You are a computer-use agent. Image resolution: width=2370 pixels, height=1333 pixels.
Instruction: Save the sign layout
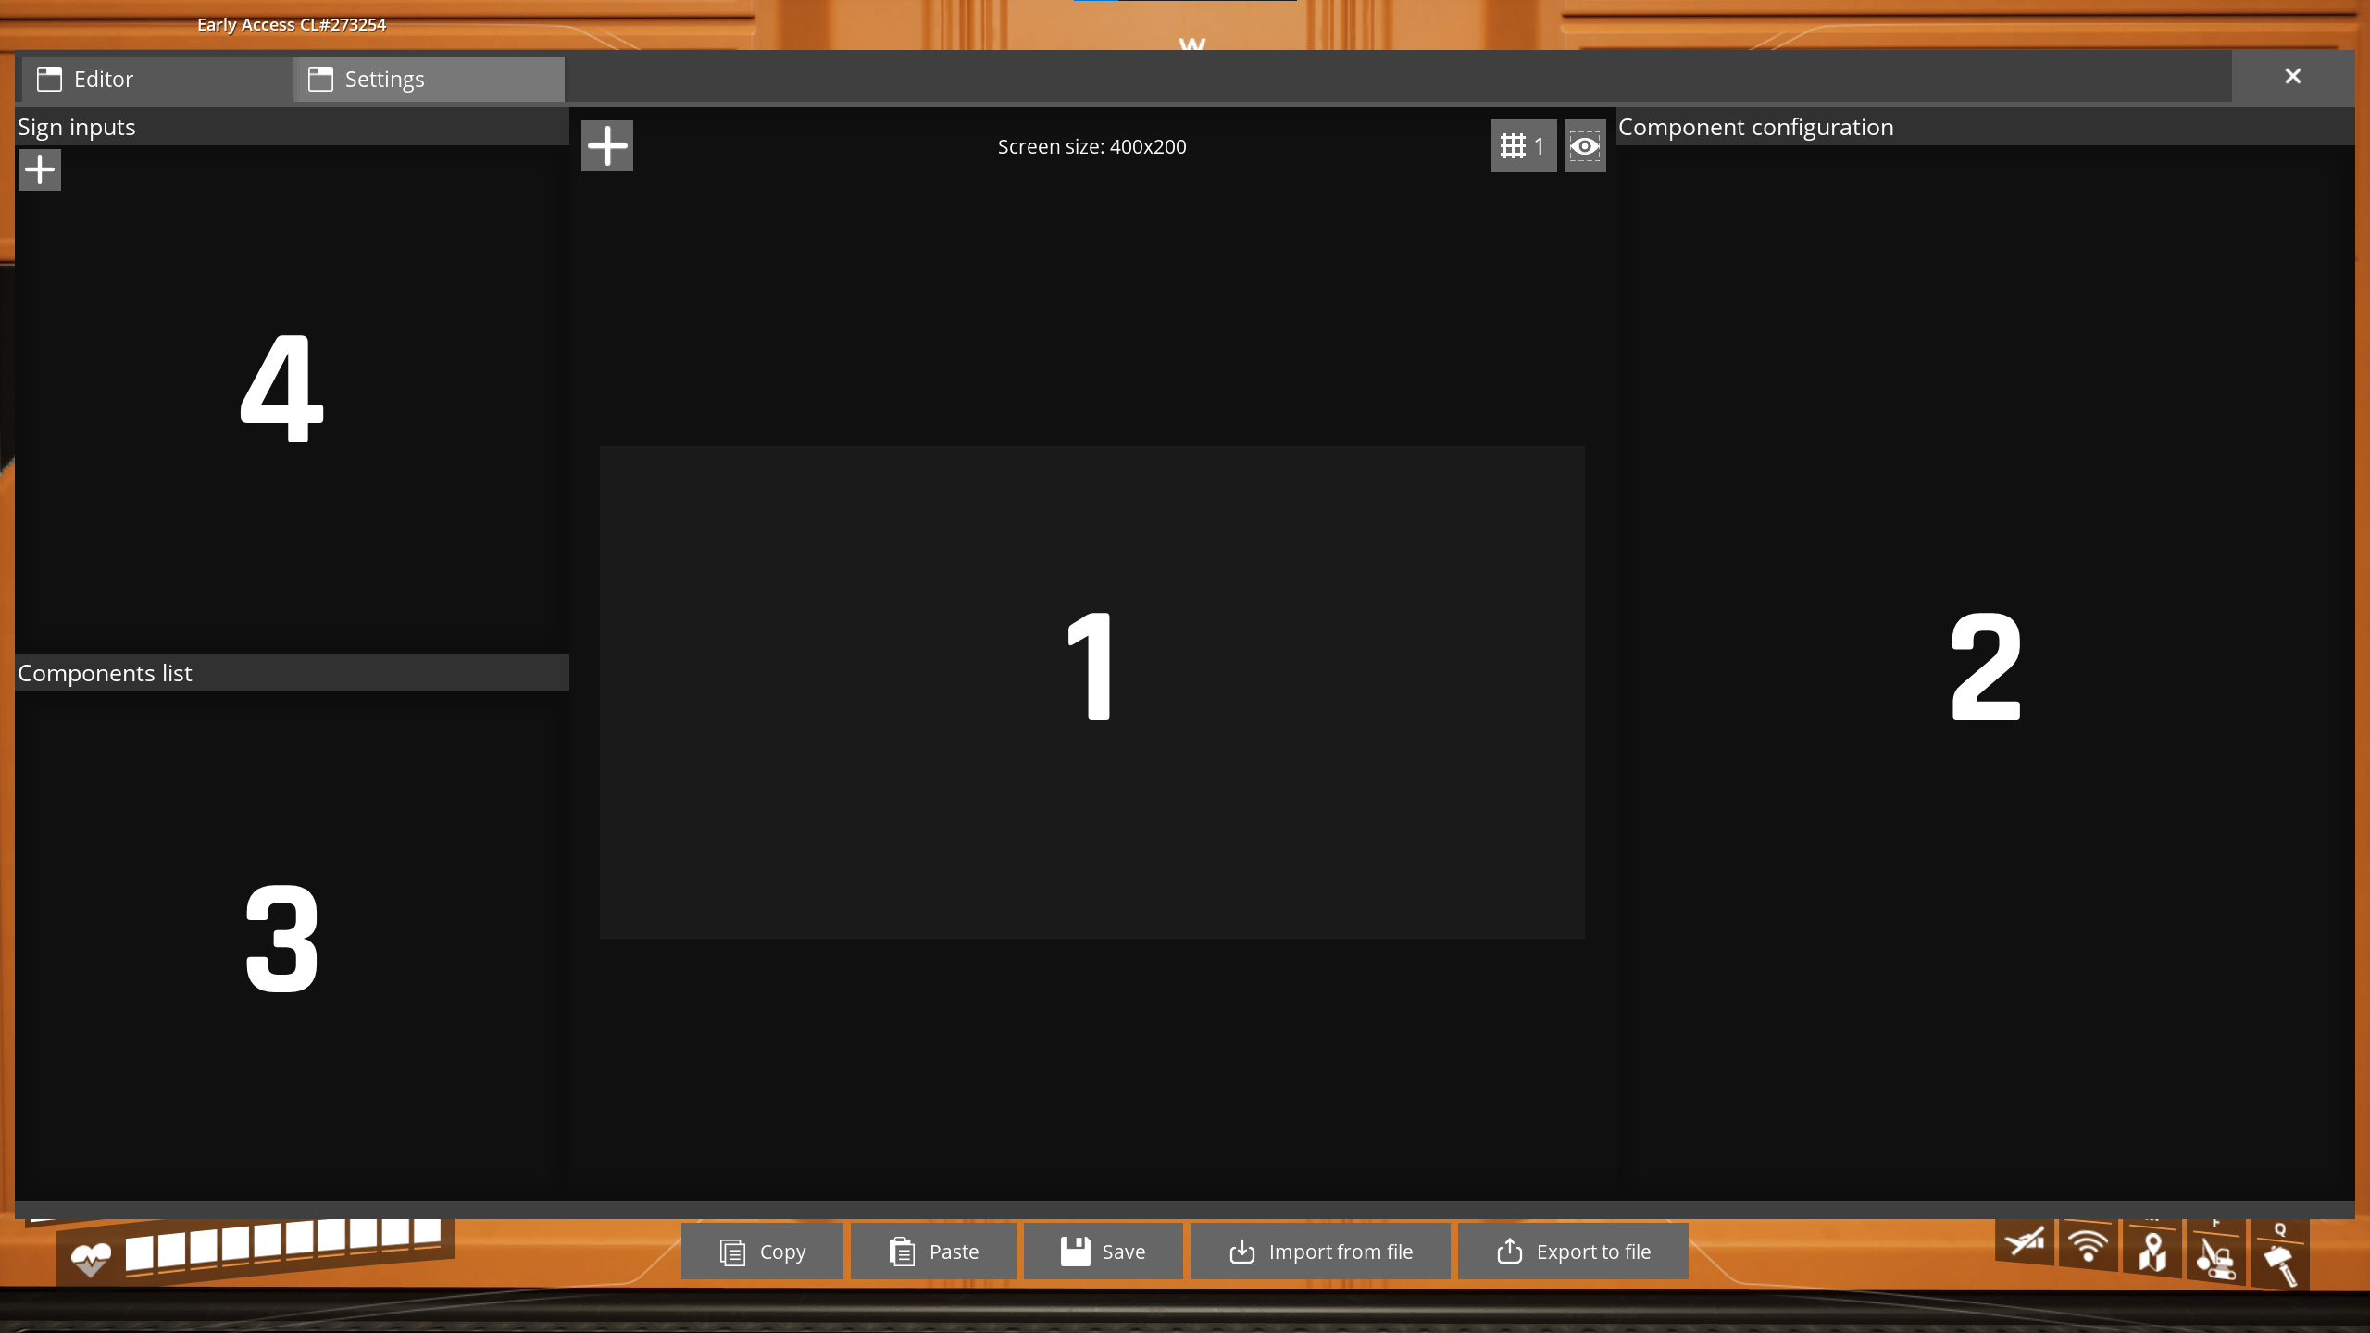click(x=1103, y=1252)
